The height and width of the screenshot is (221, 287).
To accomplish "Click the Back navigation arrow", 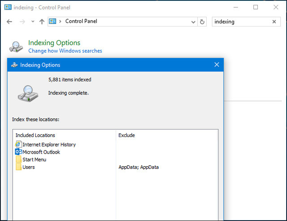I will (9, 22).
